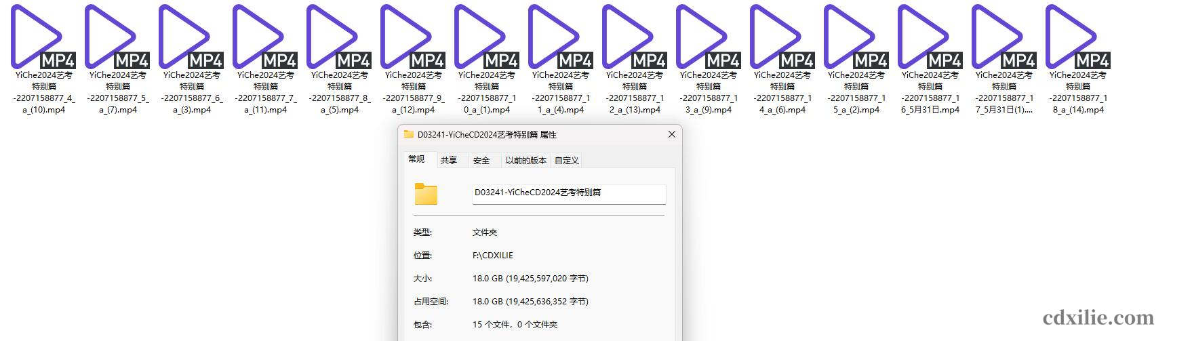Click the location value F:\CDXILIE
The image size is (1192, 341).
tap(493, 256)
